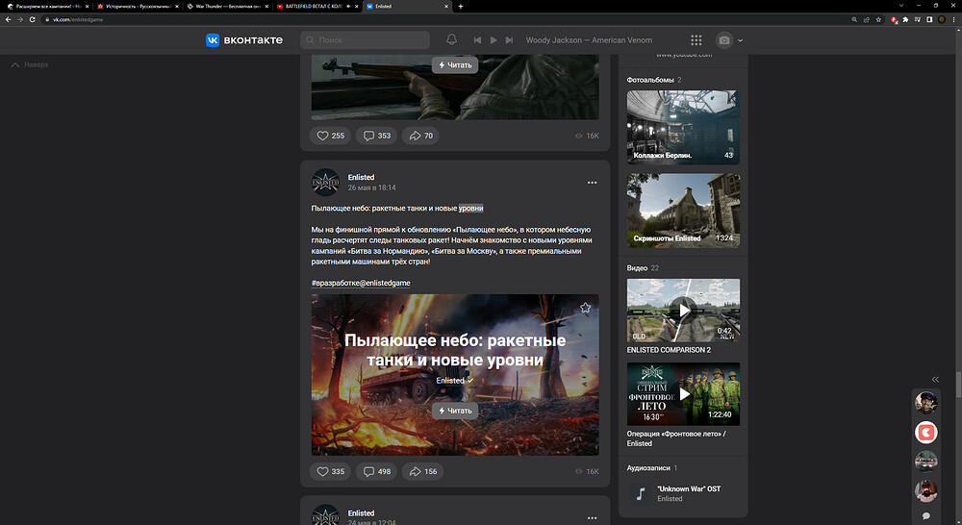Open the third chat contact avatar
Image resolution: width=962 pixels, height=525 pixels.
point(925,462)
